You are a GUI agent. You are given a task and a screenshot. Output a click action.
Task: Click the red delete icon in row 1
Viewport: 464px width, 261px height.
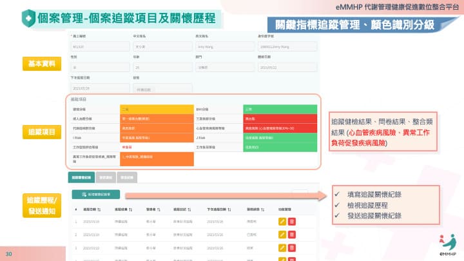click(x=292, y=222)
